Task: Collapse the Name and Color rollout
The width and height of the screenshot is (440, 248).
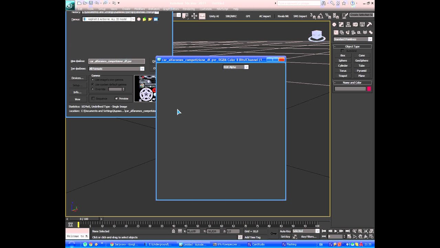Action: click(x=352, y=83)
